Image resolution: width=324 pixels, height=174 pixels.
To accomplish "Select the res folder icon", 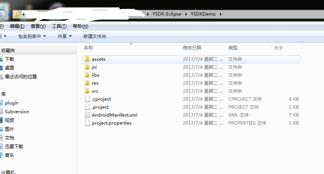I will [87, 83].
